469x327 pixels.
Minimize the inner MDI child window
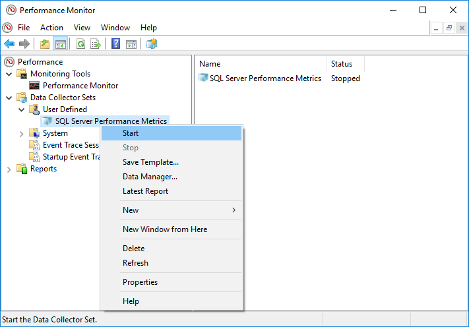436,28
